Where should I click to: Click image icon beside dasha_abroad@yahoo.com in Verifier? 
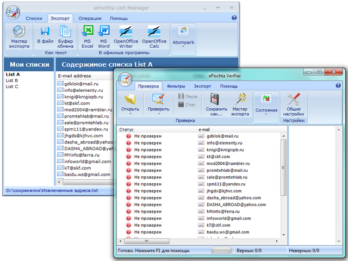point(201,198)
